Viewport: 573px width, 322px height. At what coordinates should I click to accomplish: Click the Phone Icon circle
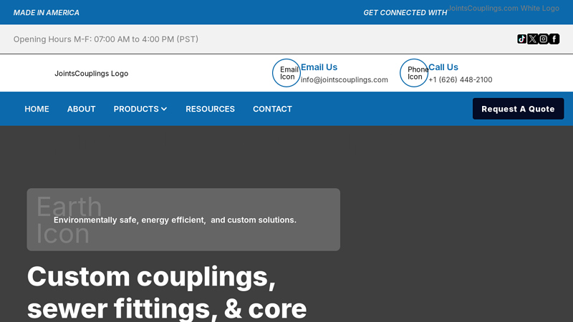414,73
